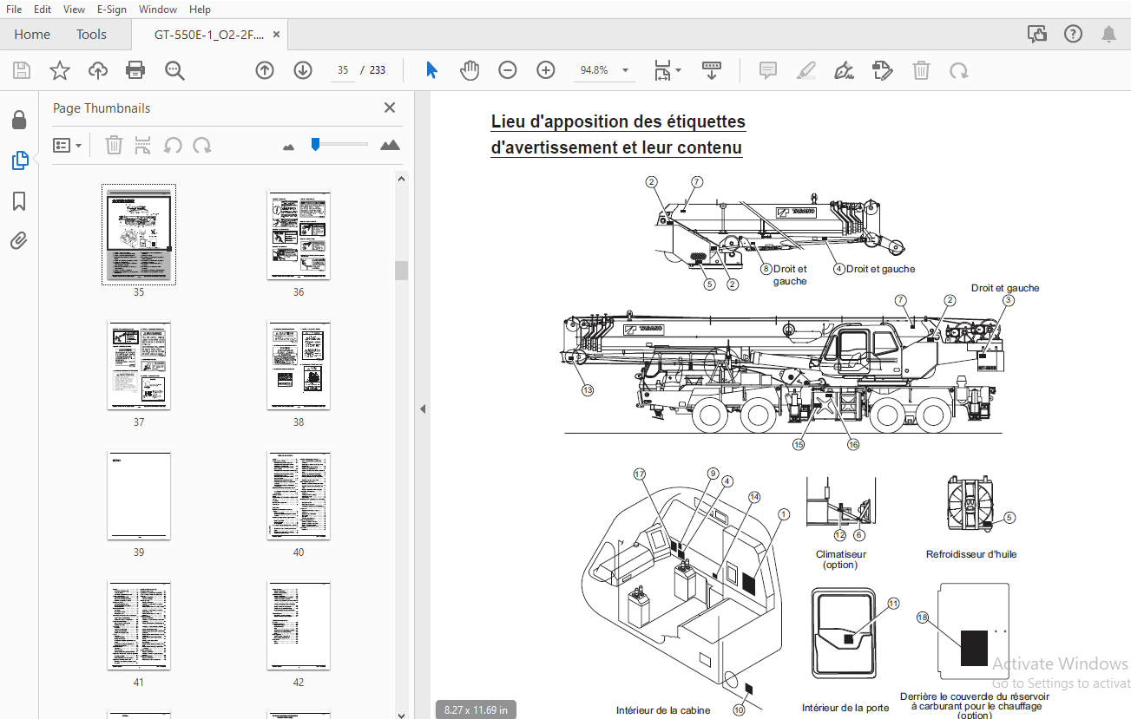This screenshot has height=719, width=1131.
Task: Print the document
Action: 135,70
